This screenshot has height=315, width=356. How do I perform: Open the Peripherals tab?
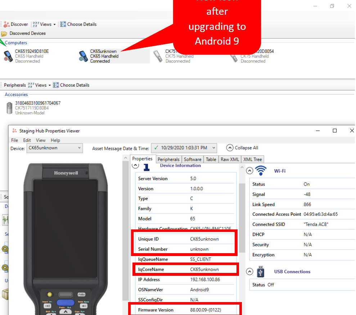pos(168,159)
